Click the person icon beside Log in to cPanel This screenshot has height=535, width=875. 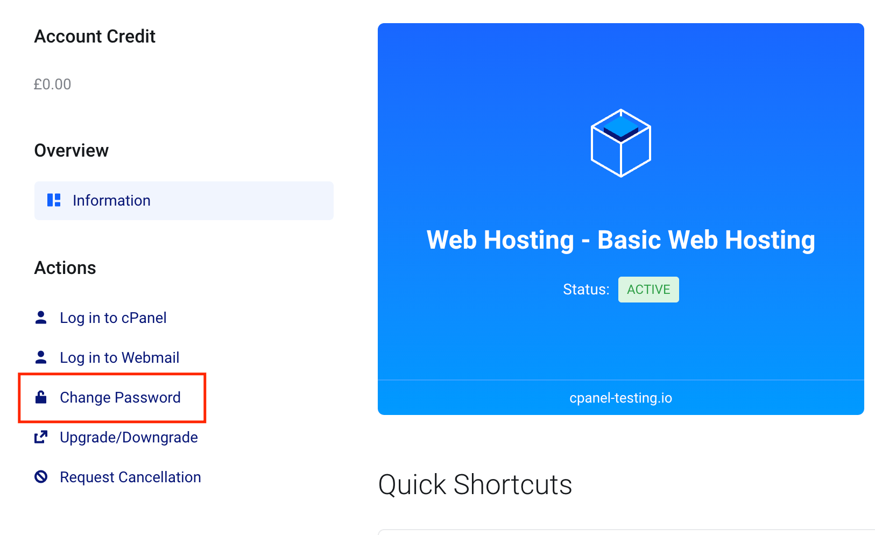click(41, 318)
